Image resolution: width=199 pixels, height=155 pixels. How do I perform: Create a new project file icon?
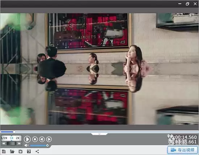[4, 151]
